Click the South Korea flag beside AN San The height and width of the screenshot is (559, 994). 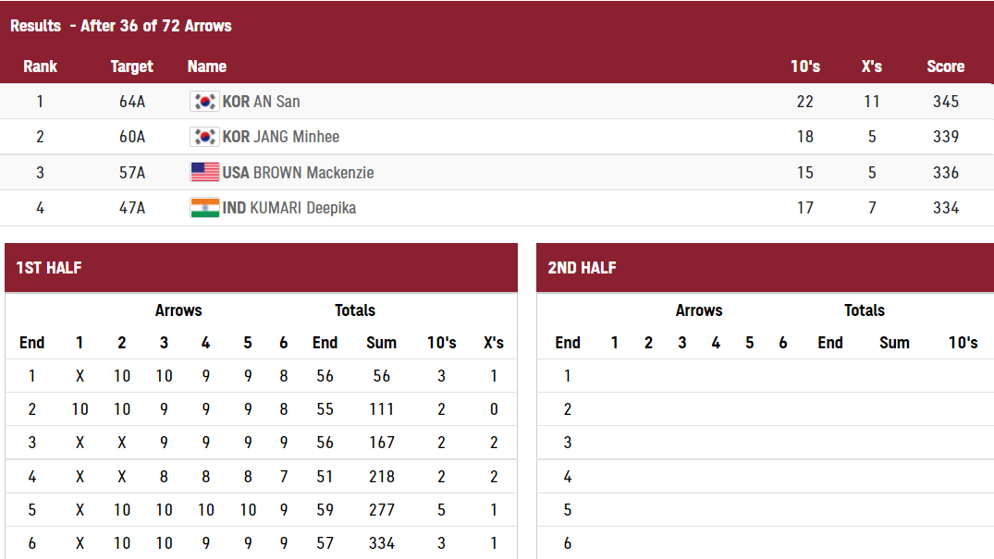click(x=204, y=102)
